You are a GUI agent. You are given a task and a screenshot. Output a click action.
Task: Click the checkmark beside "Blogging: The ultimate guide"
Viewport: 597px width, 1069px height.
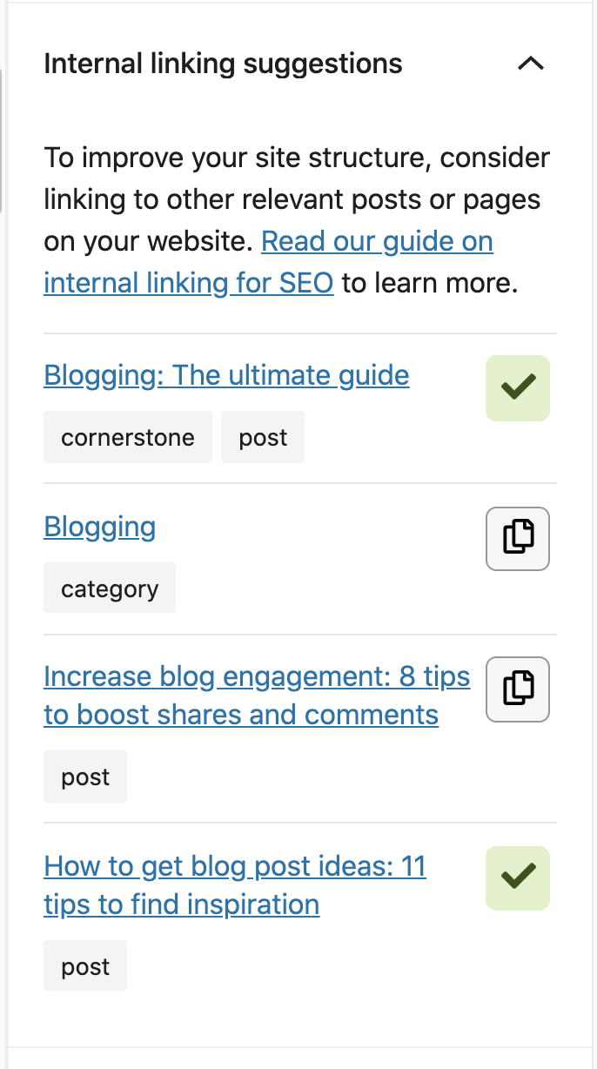click(517, 388)
